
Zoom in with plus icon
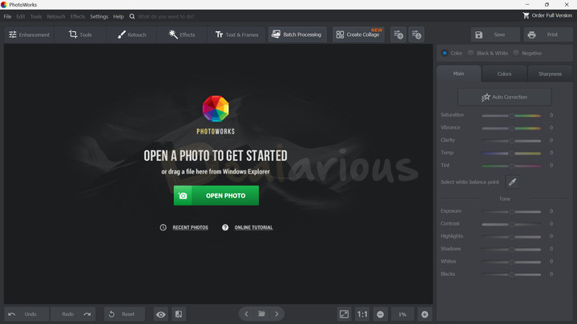click(425, 314)
